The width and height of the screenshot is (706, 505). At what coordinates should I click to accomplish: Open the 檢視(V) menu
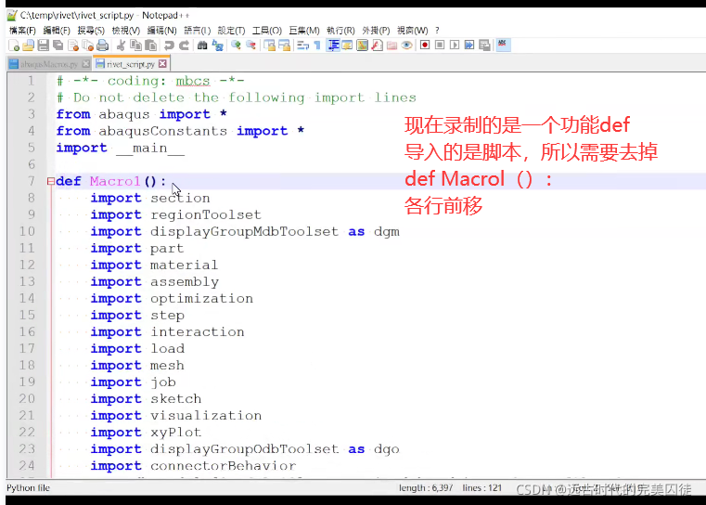pyautogui.click(x=125, y=31)
